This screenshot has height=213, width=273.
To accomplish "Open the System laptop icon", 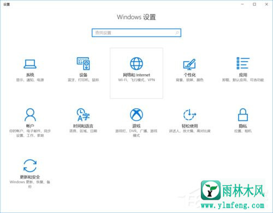I will pyautogui.click(x=30, y=64).
